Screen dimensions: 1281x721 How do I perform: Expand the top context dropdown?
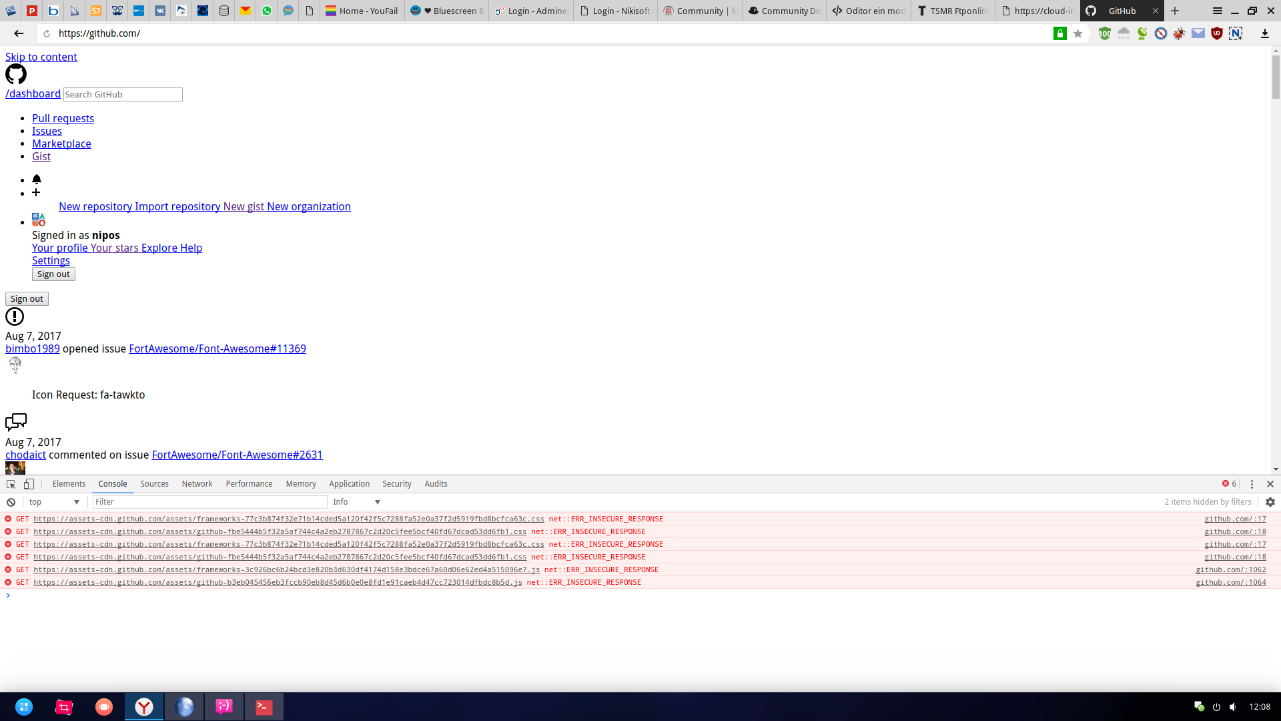tap(53, 502)
